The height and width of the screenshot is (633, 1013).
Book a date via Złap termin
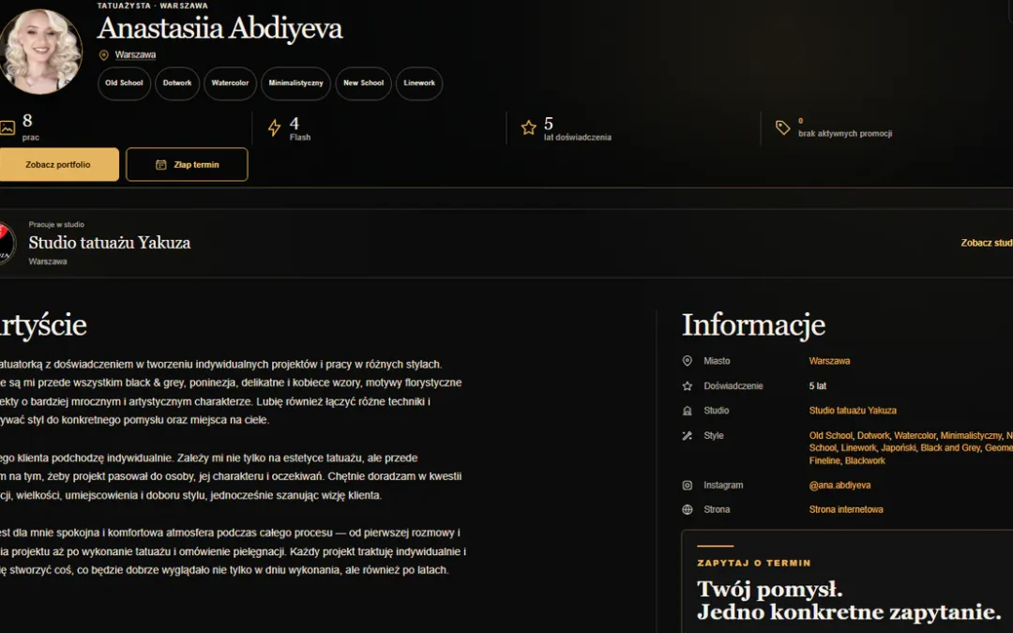187,165
